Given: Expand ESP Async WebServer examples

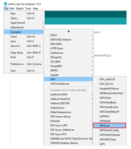Looking at the screenshot, I should coord(68,130).
